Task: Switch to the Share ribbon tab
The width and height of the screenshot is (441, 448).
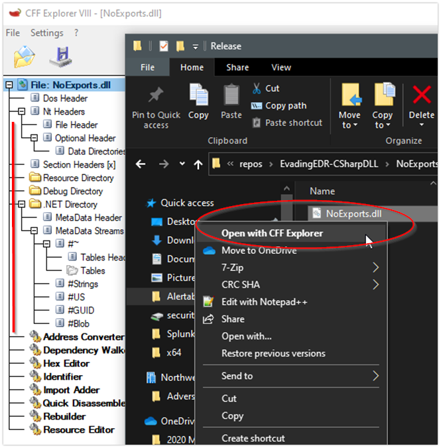Action: (237, 68)
